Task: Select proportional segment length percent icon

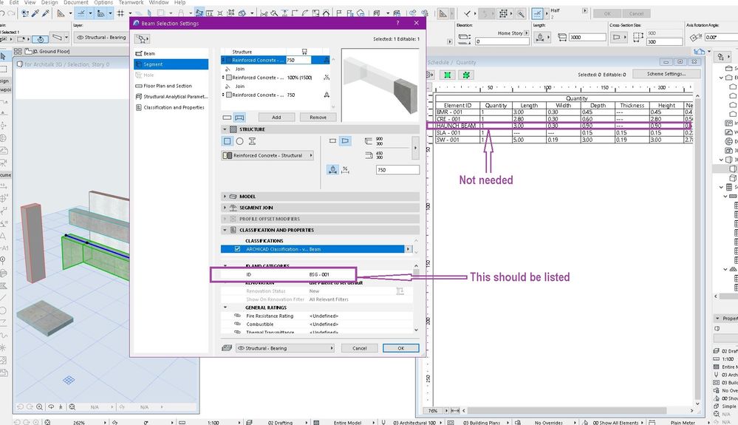Action: coord(345,169)
